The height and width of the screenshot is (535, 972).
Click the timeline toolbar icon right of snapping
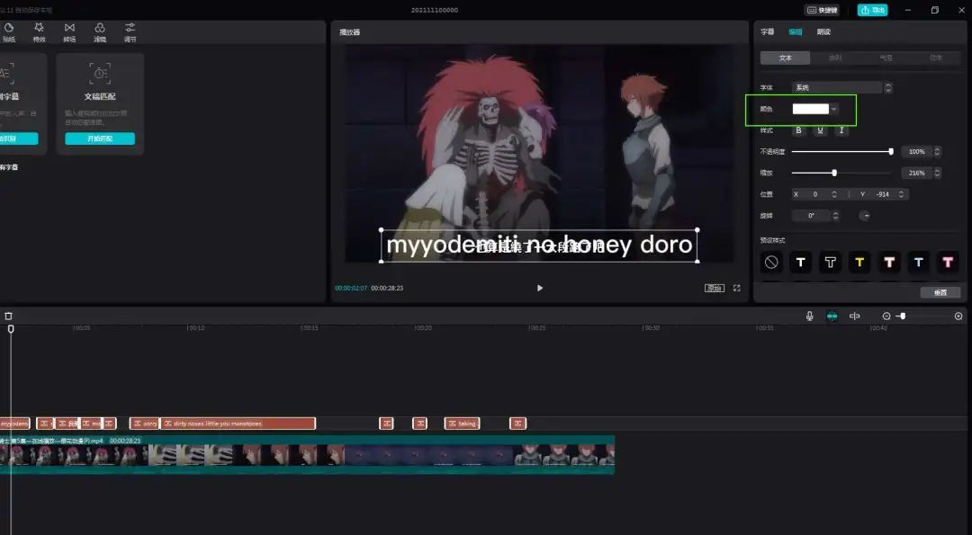coord(855,316)
